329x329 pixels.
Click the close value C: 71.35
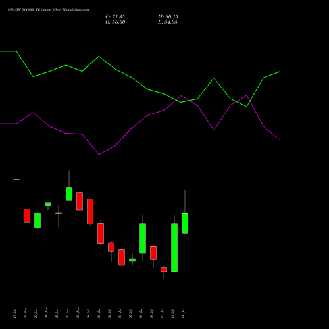click(115, 17)
